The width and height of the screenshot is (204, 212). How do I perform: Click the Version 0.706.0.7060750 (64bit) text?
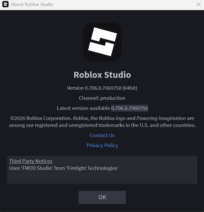pyautogui.click(x=102, y=88)
